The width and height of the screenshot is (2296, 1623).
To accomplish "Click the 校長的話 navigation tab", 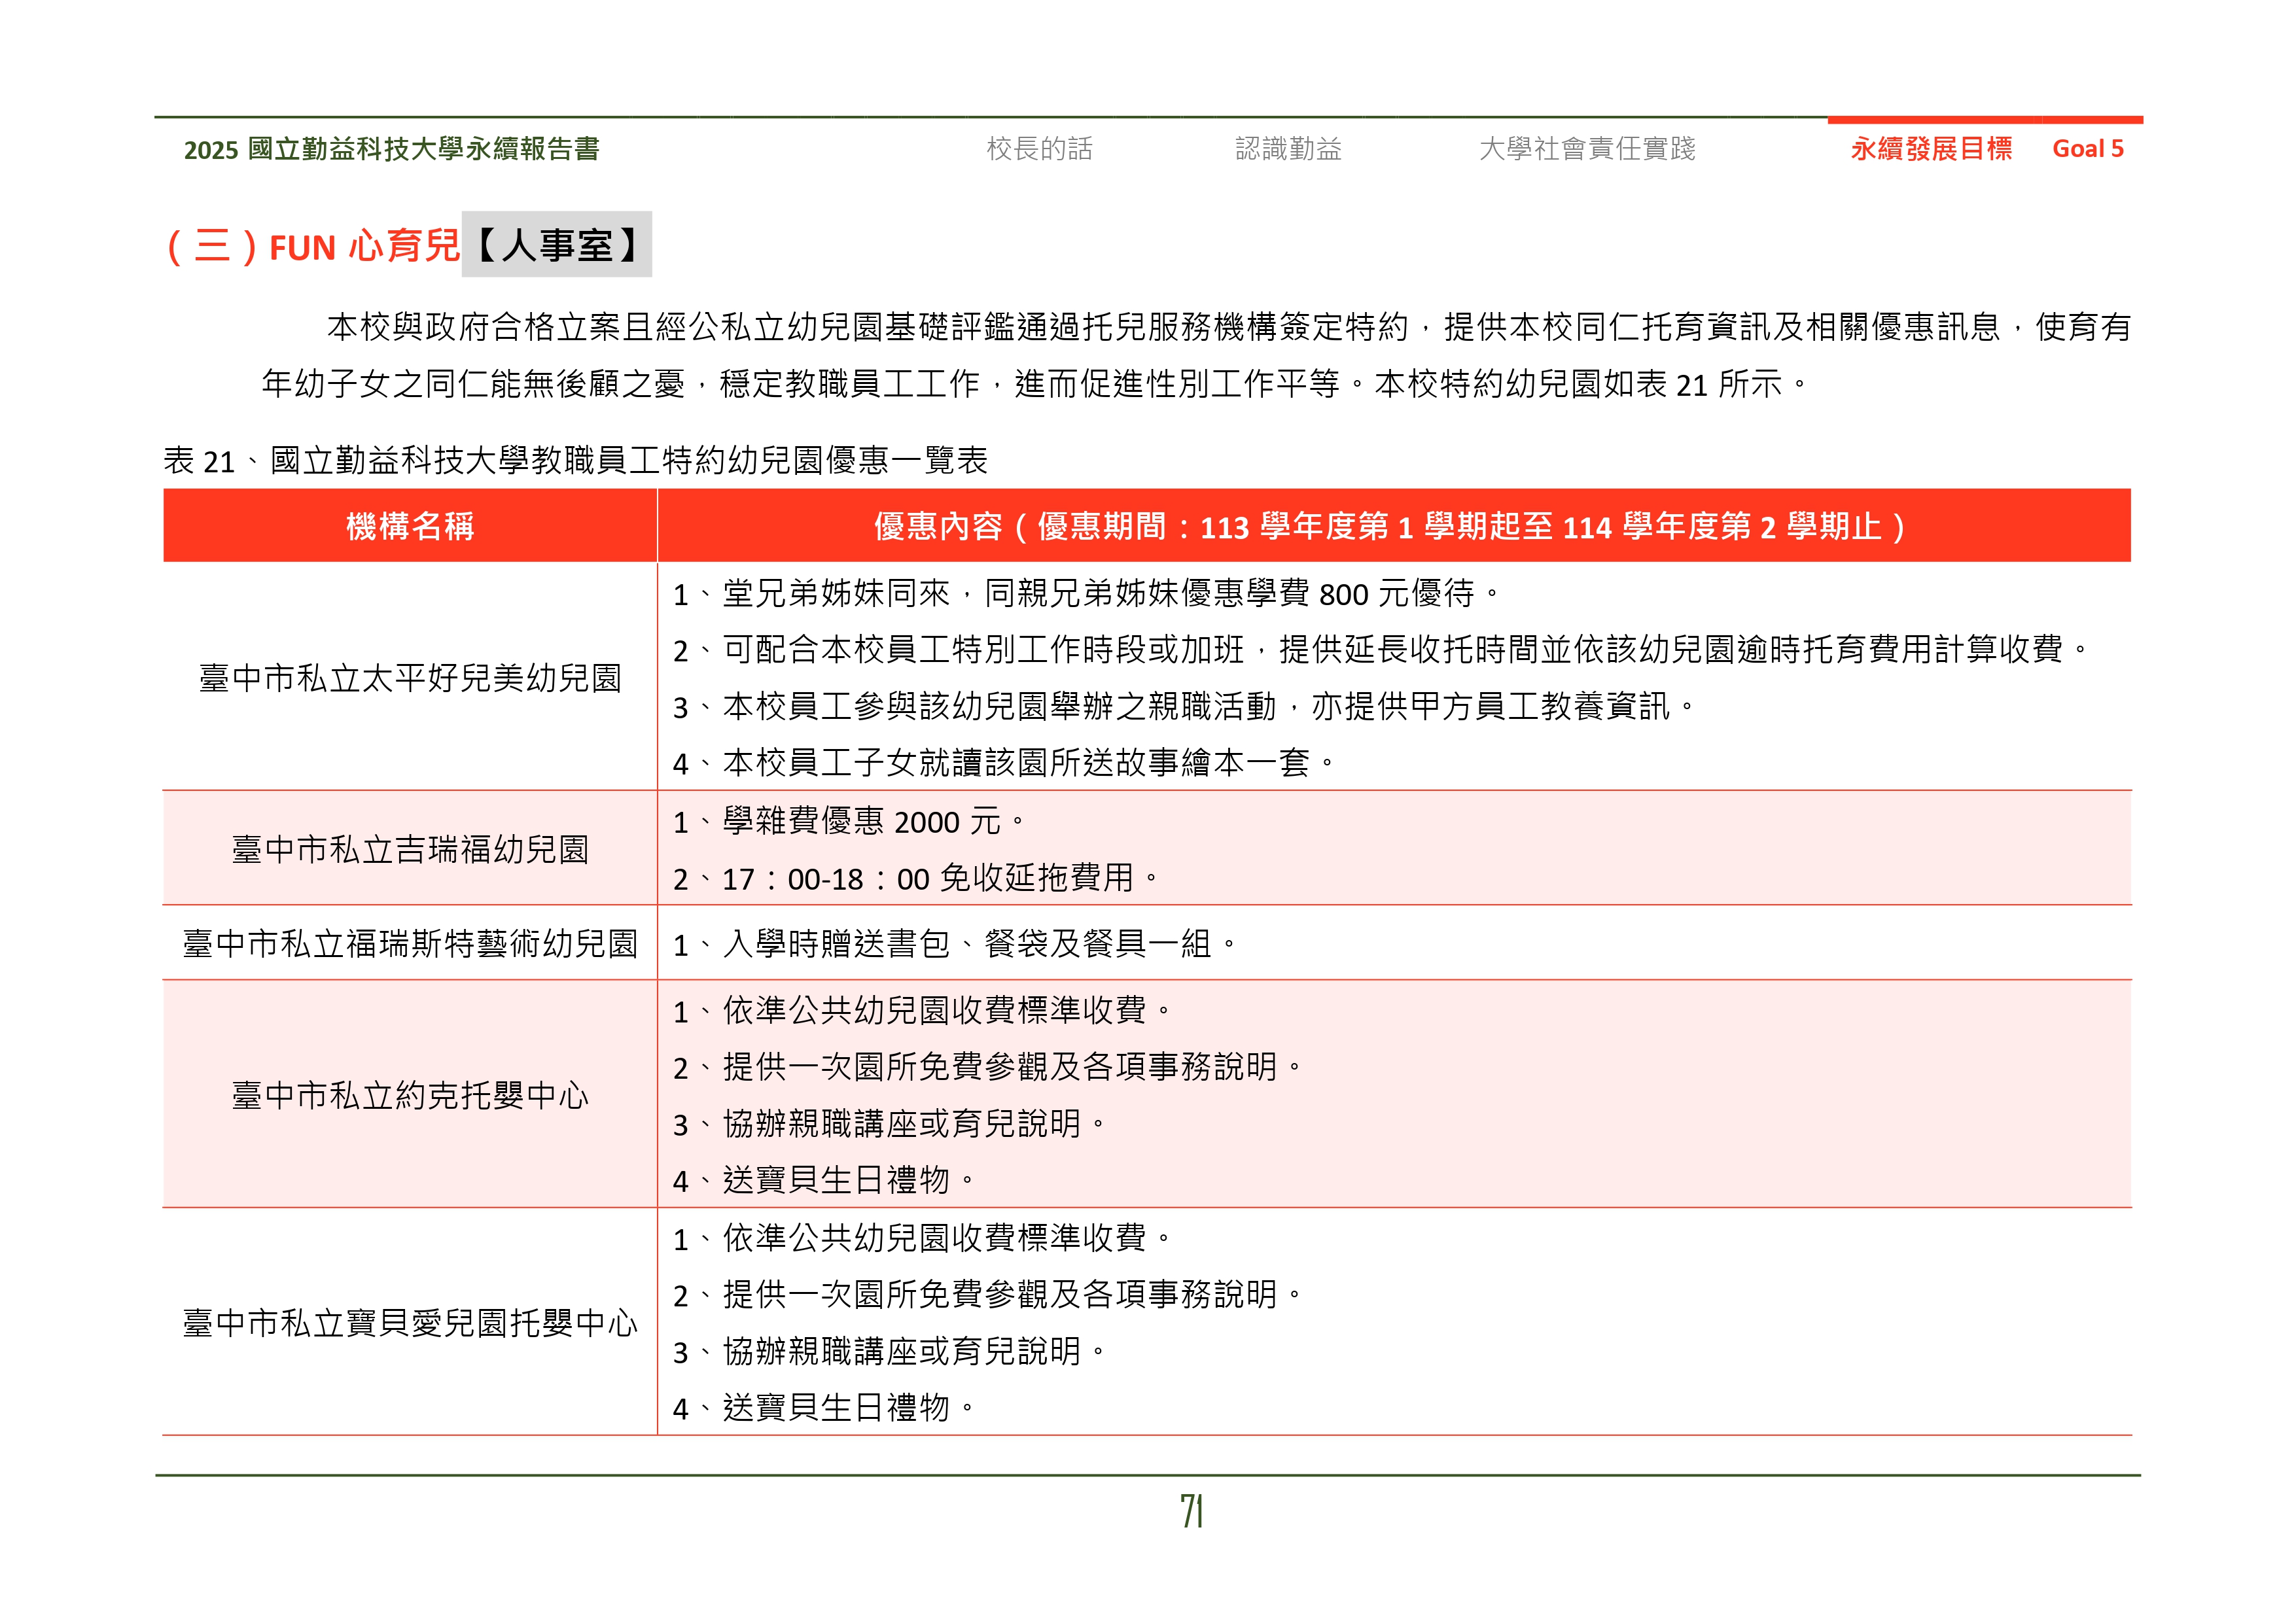I will click(x=1039, y=149).
